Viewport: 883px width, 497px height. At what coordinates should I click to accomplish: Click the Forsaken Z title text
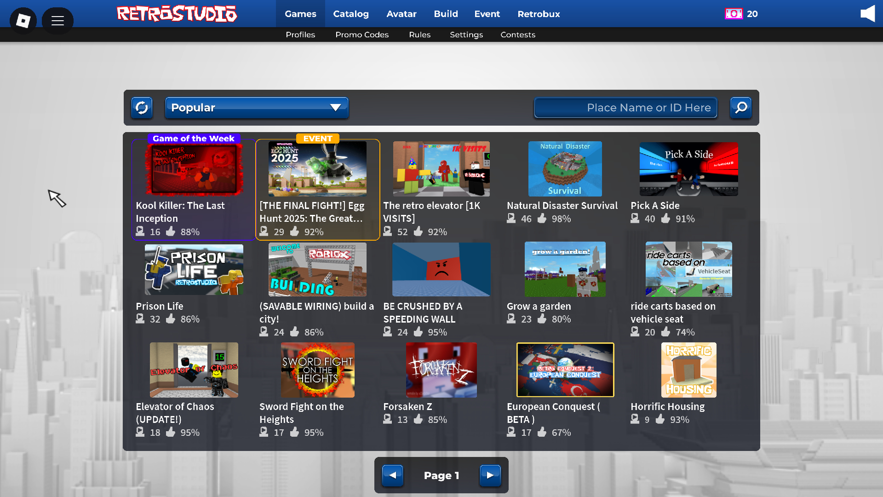tap(407, 407)
